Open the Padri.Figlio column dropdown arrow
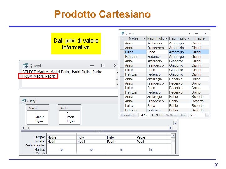Viewport: 226px width, 169px height. tap(188, 39)
